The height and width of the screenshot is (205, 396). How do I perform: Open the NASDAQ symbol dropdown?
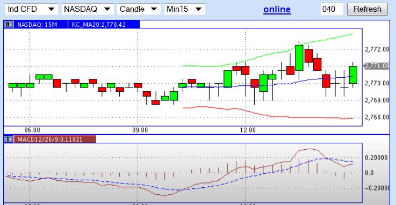pos(87,9)
